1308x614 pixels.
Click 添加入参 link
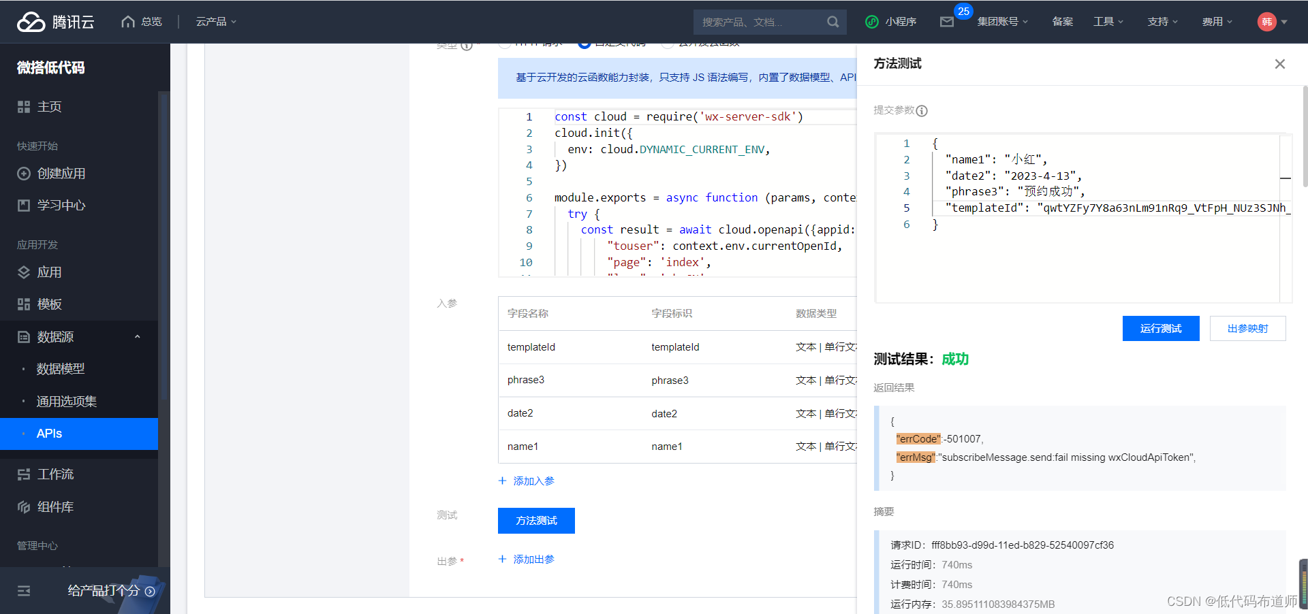point(527,481)
